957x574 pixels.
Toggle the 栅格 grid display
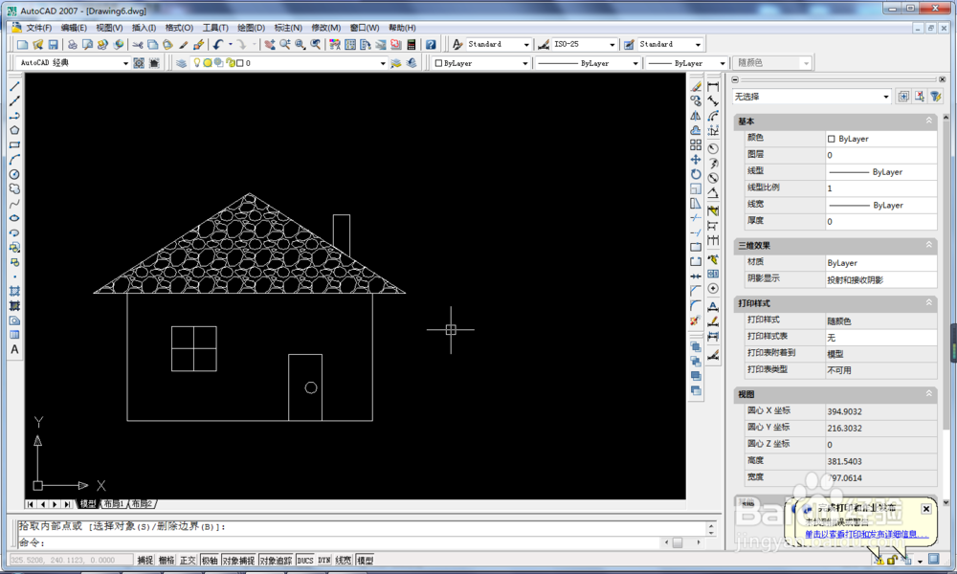tap(167, 560)
